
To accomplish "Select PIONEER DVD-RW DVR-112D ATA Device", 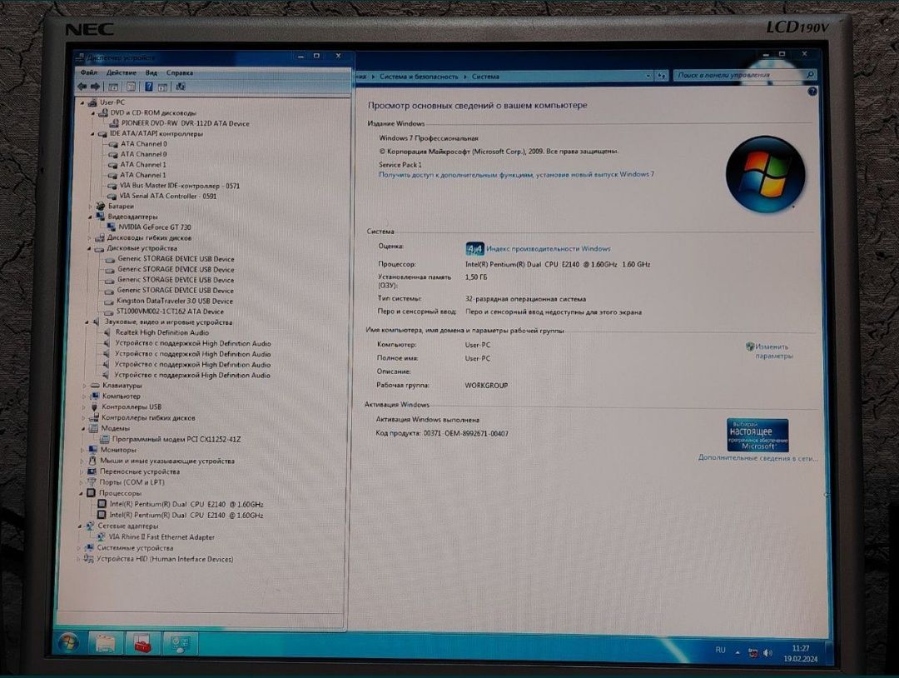I will [185, 123].
